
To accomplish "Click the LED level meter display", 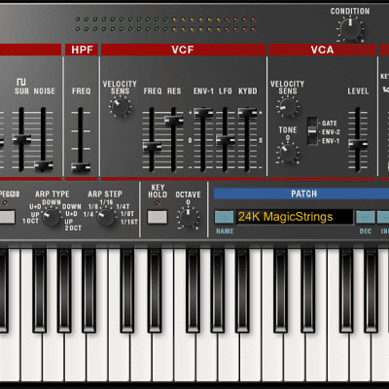I will (165, 24).
